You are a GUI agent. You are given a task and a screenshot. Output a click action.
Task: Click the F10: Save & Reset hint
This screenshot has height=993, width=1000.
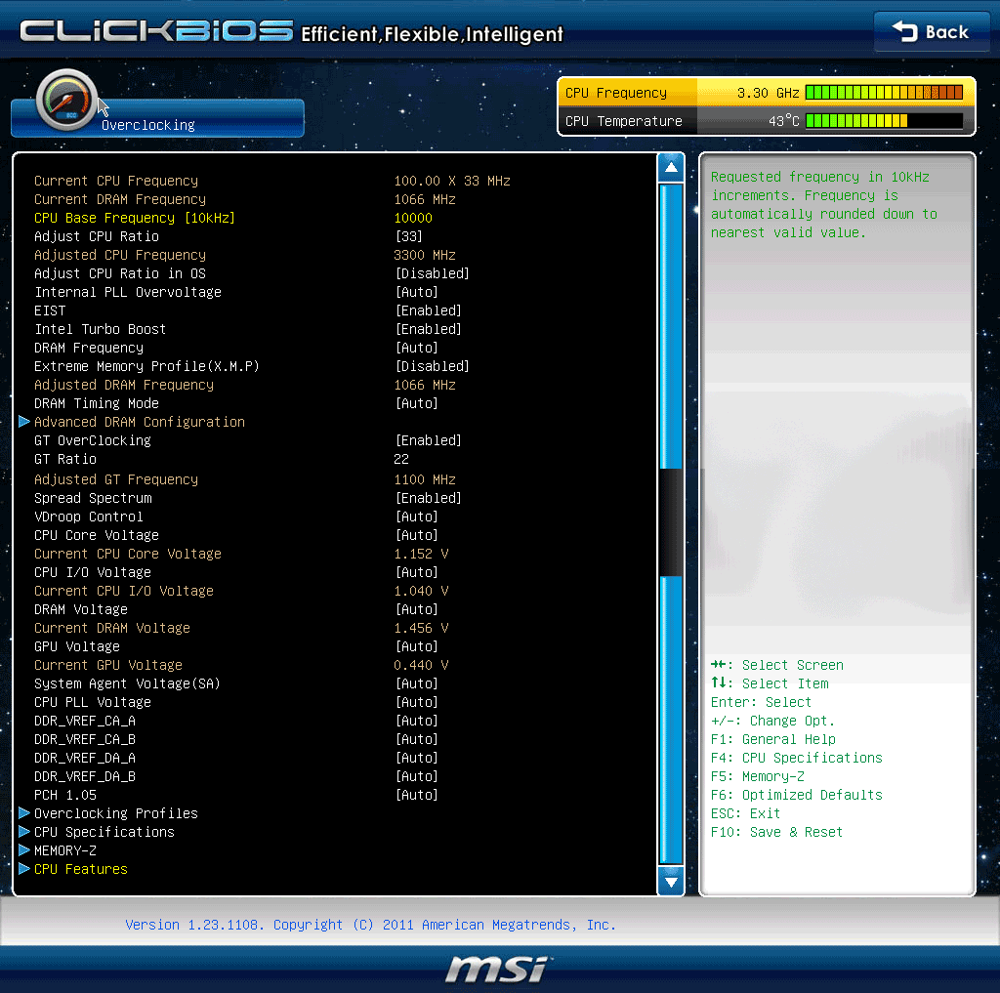776,832
